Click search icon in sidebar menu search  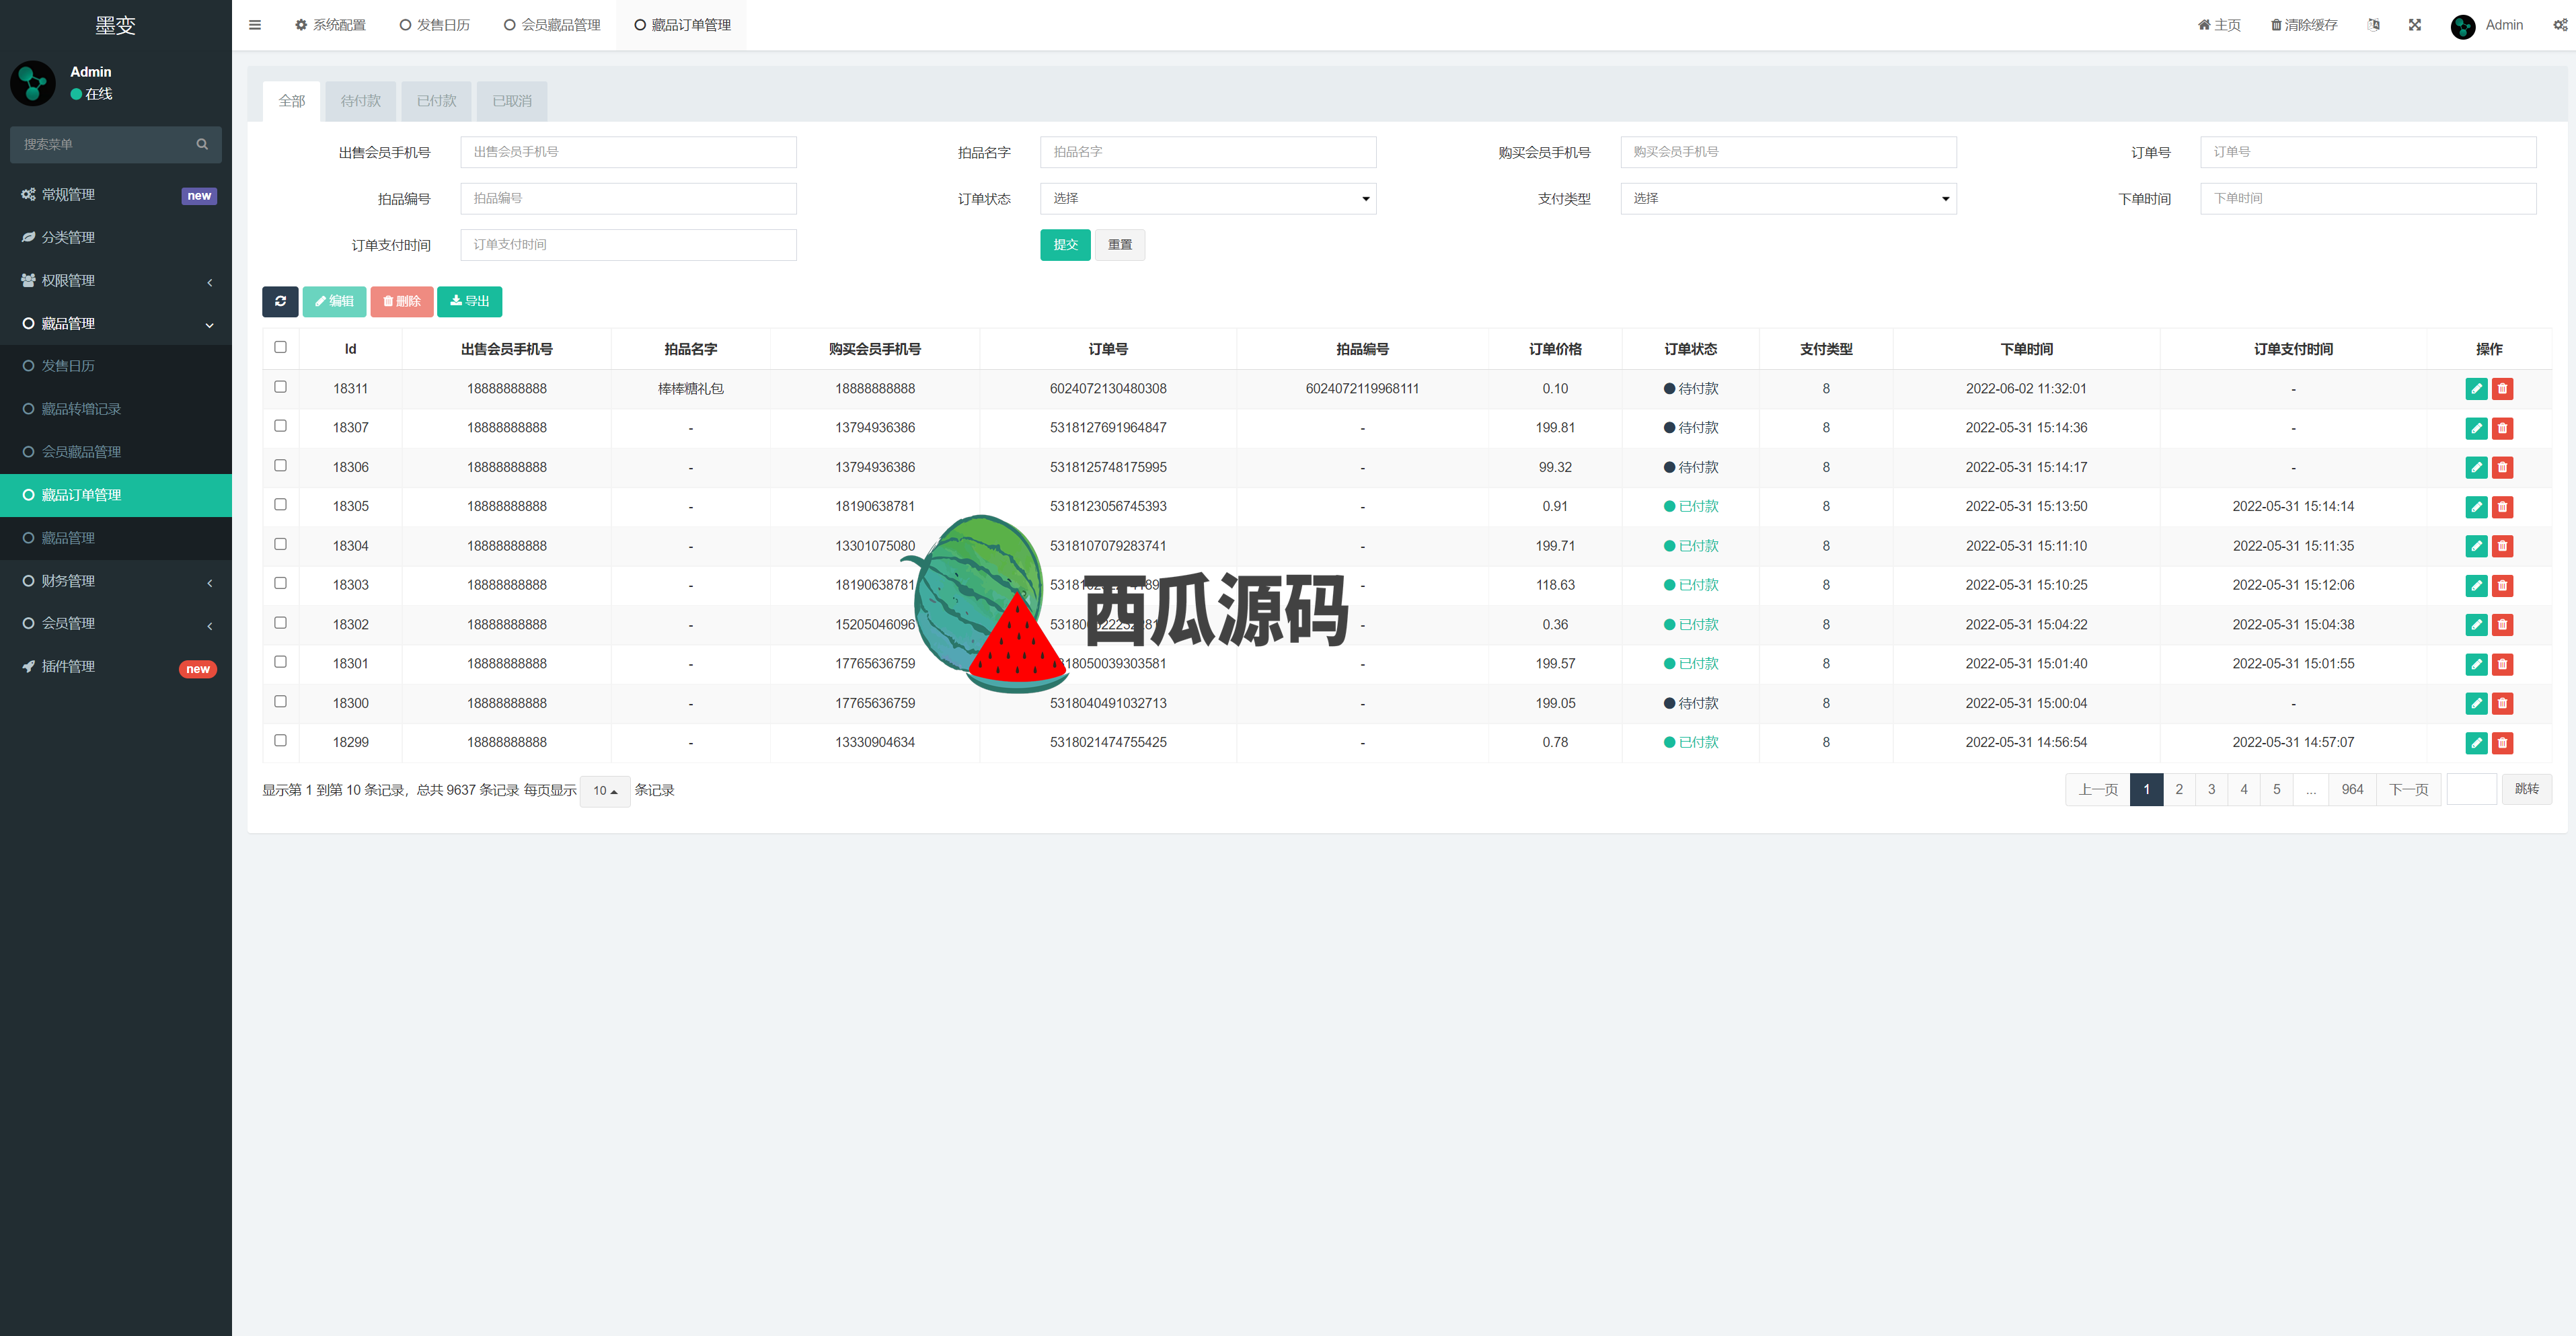click(202, 144)
